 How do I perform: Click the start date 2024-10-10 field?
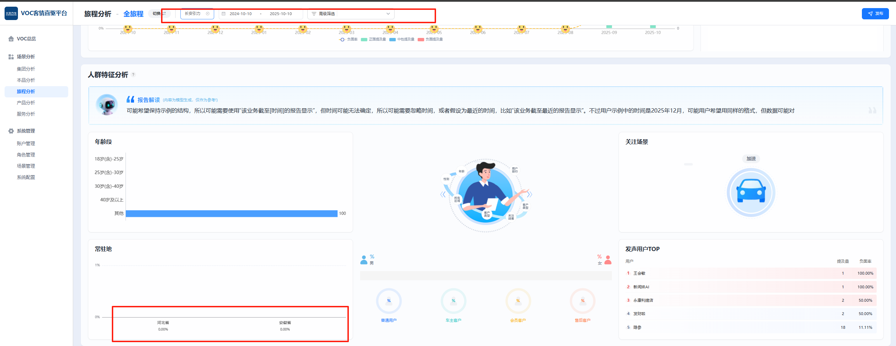coord(241,14)
